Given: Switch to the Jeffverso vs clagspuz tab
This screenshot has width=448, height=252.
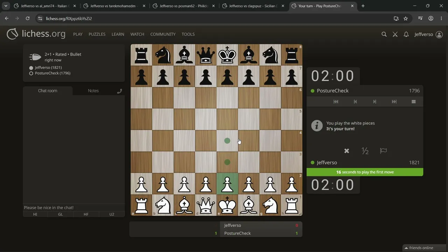Looking at the screenshot, I should [x=253, y=6].
